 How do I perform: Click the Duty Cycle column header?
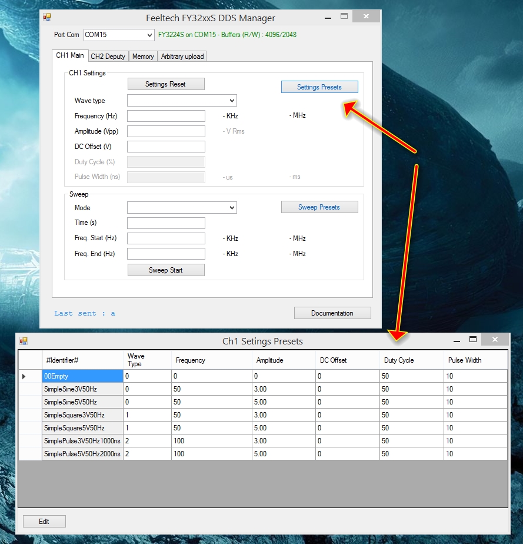pos(412,360)
